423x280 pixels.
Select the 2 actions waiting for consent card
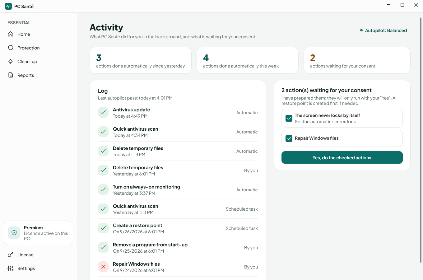pos(357,60)
